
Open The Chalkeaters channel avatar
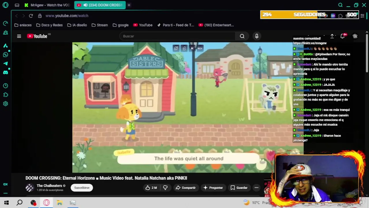[x=29, y=188]
